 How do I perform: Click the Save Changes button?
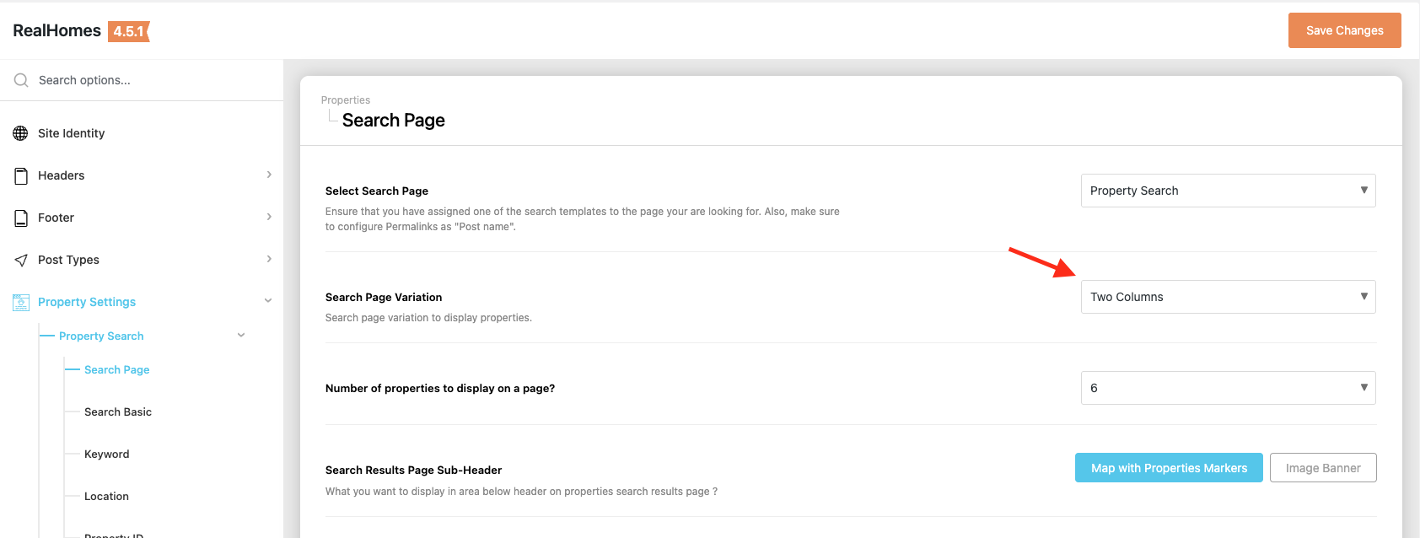[x=1344, y=30]
